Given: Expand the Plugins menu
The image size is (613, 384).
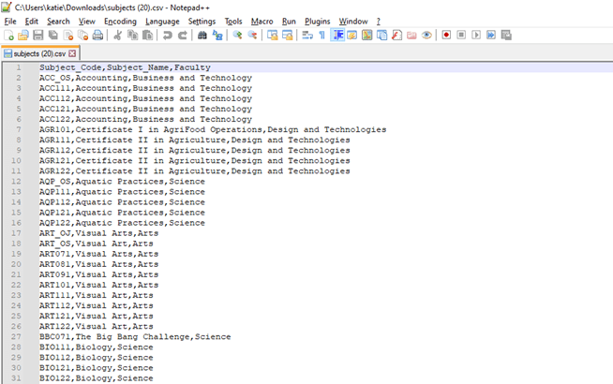Looking at the screenshot, I should [x=316, y=21].
